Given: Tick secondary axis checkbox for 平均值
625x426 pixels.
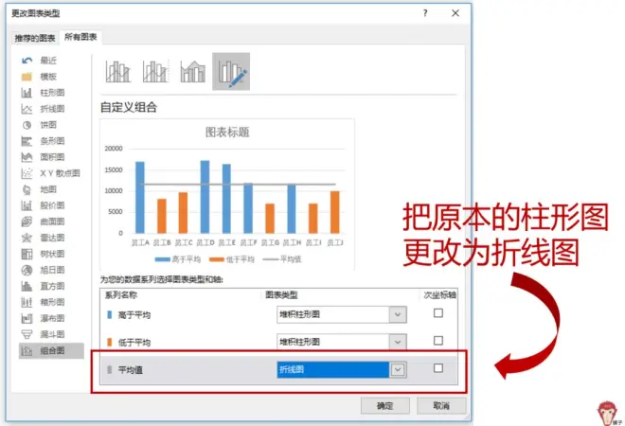Looking at the screenshot, I should 438,368.
